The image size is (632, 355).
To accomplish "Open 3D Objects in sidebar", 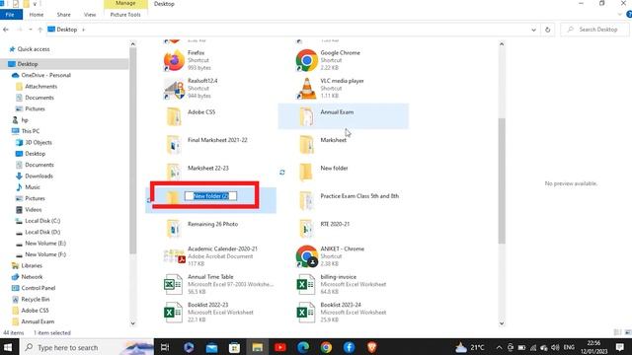I will pyautogui.click(x=39, y=142).
